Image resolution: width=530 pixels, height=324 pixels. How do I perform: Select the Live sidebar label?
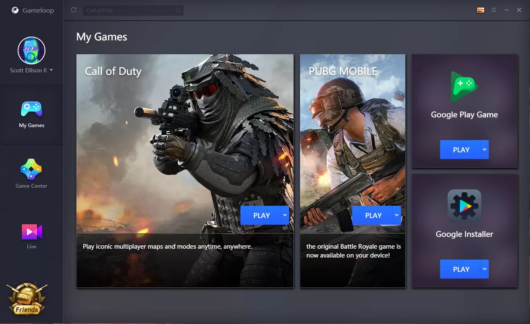tap(32, 247)
